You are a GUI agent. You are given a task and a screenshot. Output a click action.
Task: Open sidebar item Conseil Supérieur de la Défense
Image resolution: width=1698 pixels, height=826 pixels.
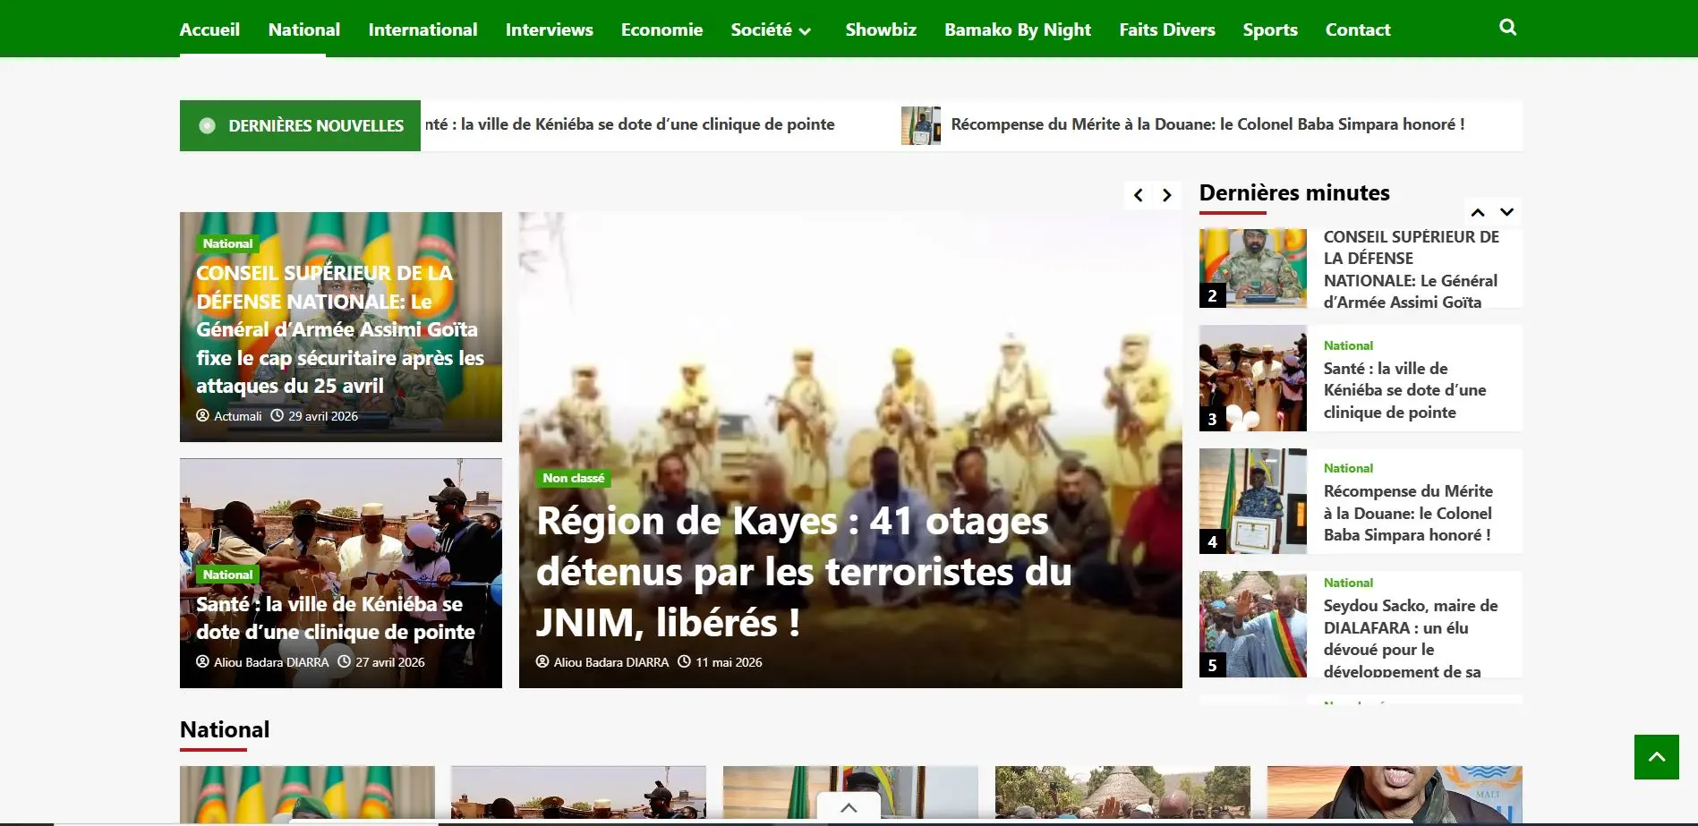tap(1412, 269)
